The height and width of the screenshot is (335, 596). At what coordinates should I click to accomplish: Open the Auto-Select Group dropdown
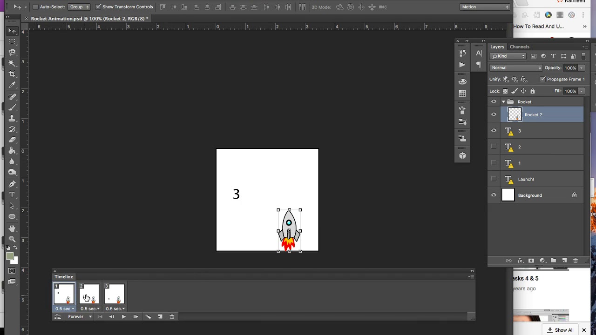pos(79,7)
